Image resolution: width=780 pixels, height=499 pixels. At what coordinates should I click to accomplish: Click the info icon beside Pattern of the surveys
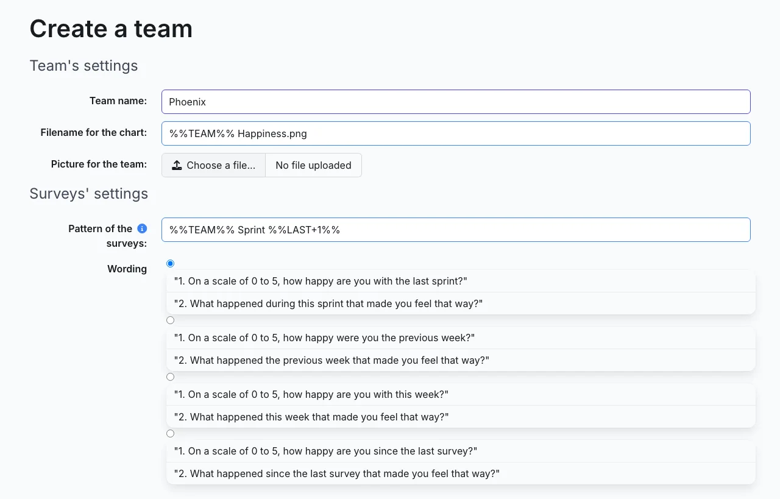(x=142, y=228)
